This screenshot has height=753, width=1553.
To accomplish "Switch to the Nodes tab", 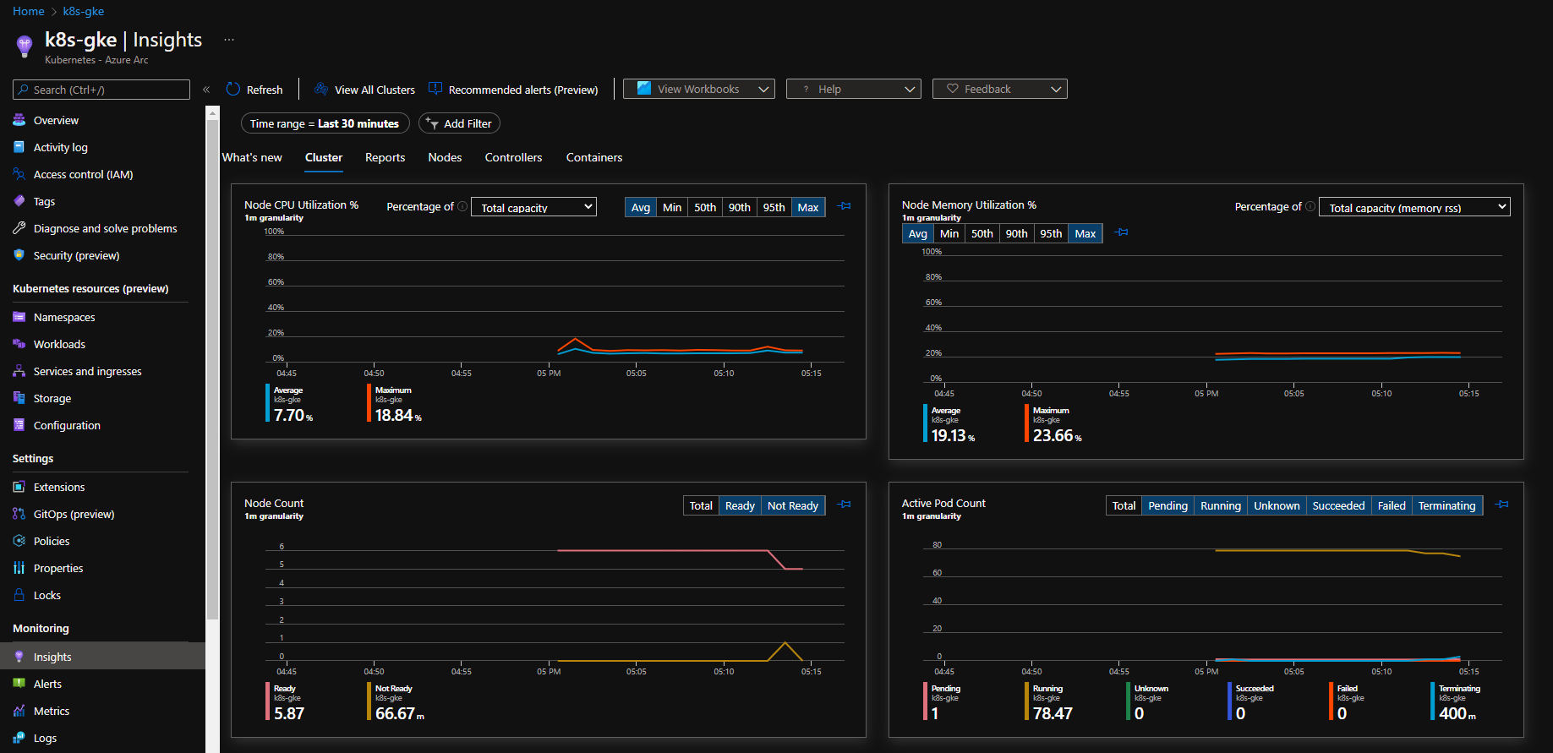I will pyautogui.click(x=445, y=157).
